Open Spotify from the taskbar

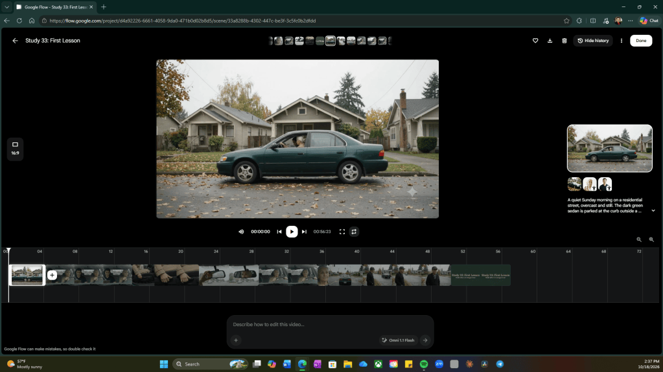[424, 364]
